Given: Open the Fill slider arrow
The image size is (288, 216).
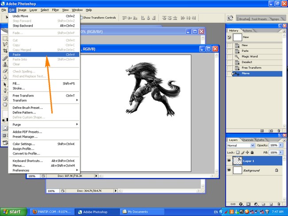Looking at the screenshot, I should point(280,152).
